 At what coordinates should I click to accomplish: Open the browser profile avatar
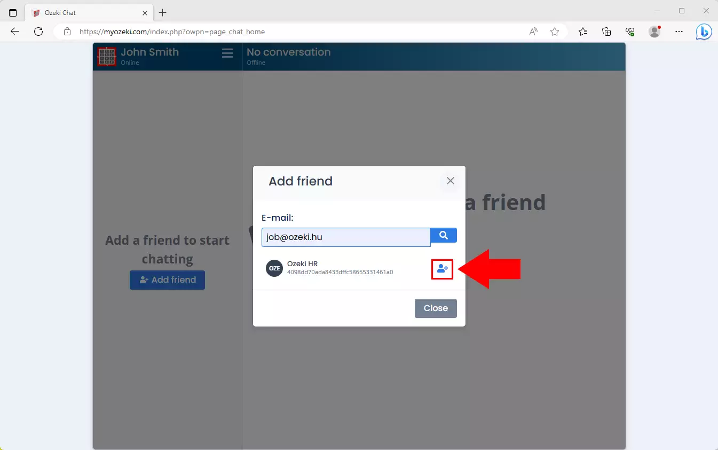654,32
